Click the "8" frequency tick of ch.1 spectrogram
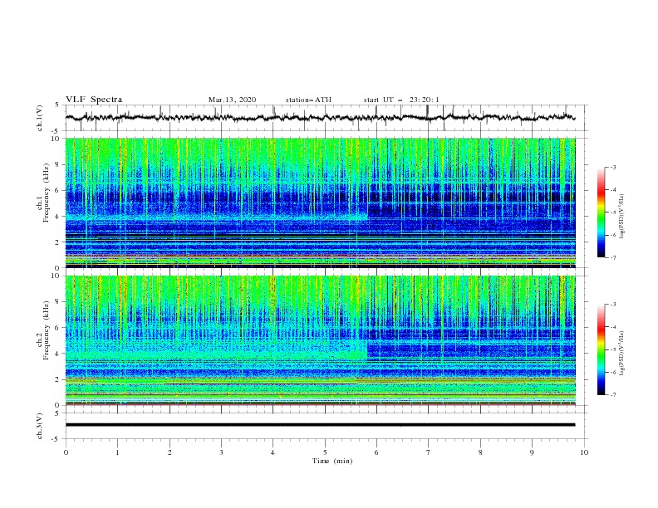This screenshot has width=658, height=508. pyautogui.click(x=59, y=164)
